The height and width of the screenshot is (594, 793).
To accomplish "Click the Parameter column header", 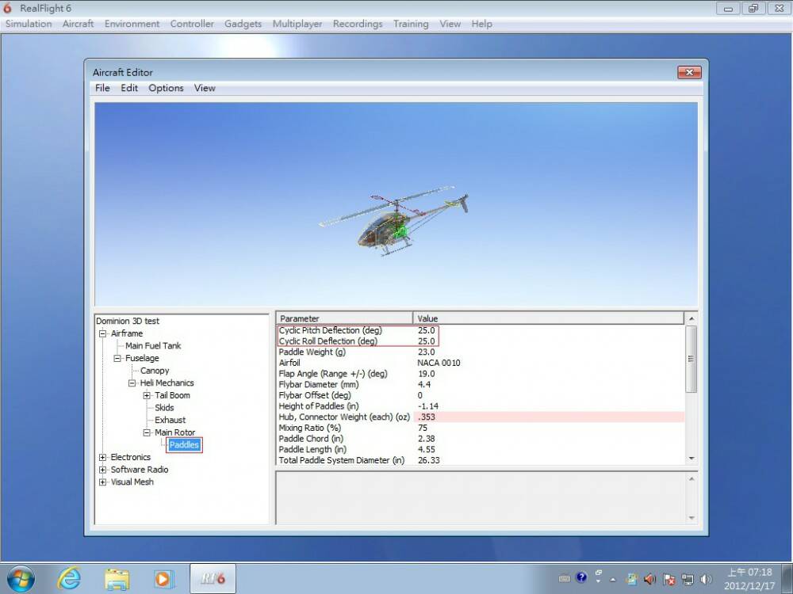I will 344,318.
